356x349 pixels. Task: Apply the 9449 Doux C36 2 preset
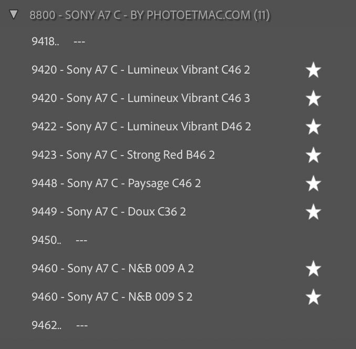[109, 212]
